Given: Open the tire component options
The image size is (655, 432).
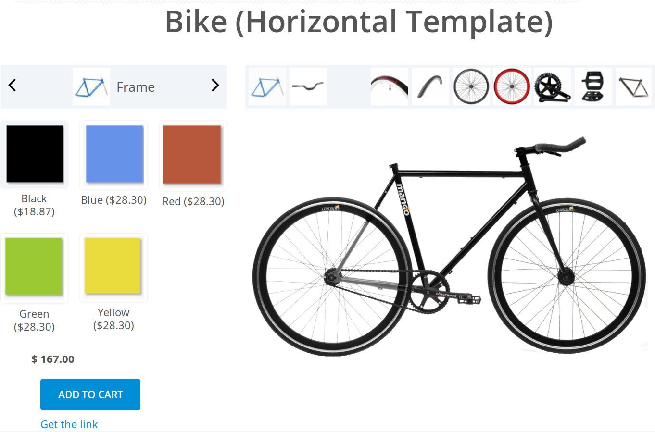Looking at the screenshot, I should [x=389, y=86].
